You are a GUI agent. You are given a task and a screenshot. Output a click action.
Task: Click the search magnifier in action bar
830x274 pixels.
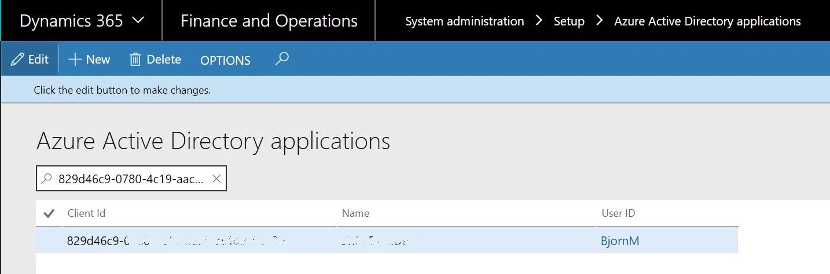click(282, 58)
